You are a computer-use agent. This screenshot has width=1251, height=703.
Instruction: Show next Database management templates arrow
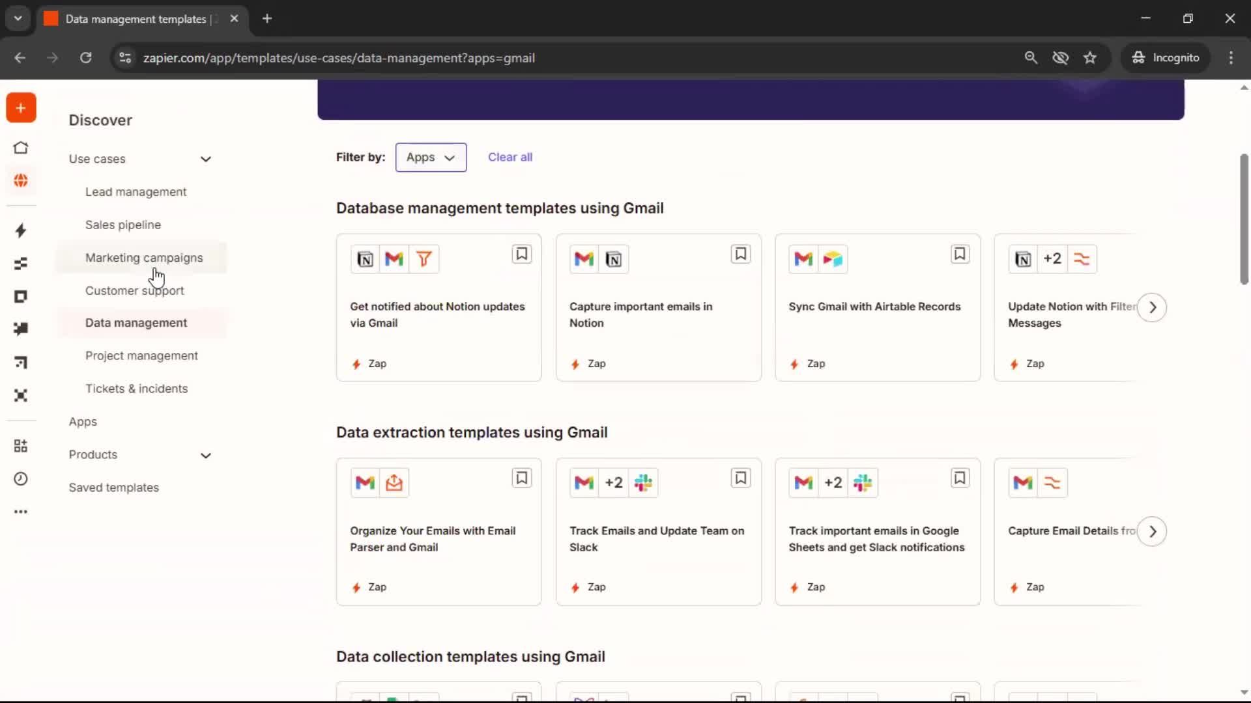[x=1152, y=307]
